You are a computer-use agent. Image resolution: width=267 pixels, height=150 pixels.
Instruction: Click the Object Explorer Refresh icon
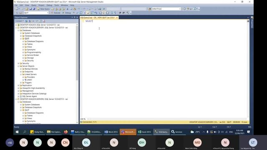[40, 21]
